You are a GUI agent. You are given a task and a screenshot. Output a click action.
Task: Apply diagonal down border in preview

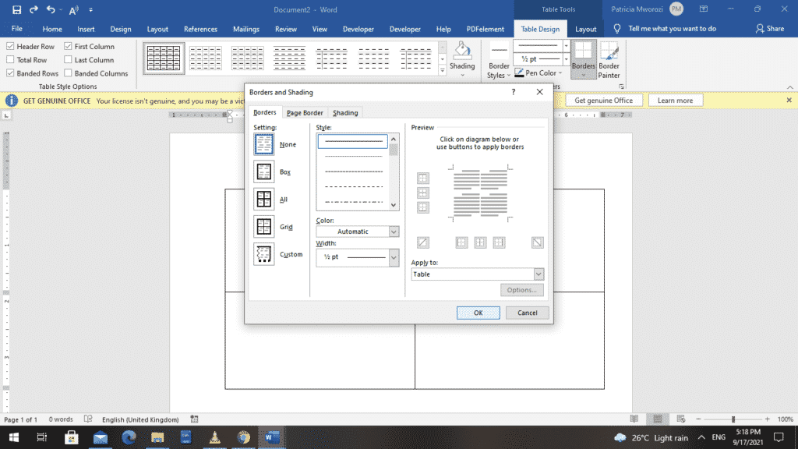[x=537, y=242]
